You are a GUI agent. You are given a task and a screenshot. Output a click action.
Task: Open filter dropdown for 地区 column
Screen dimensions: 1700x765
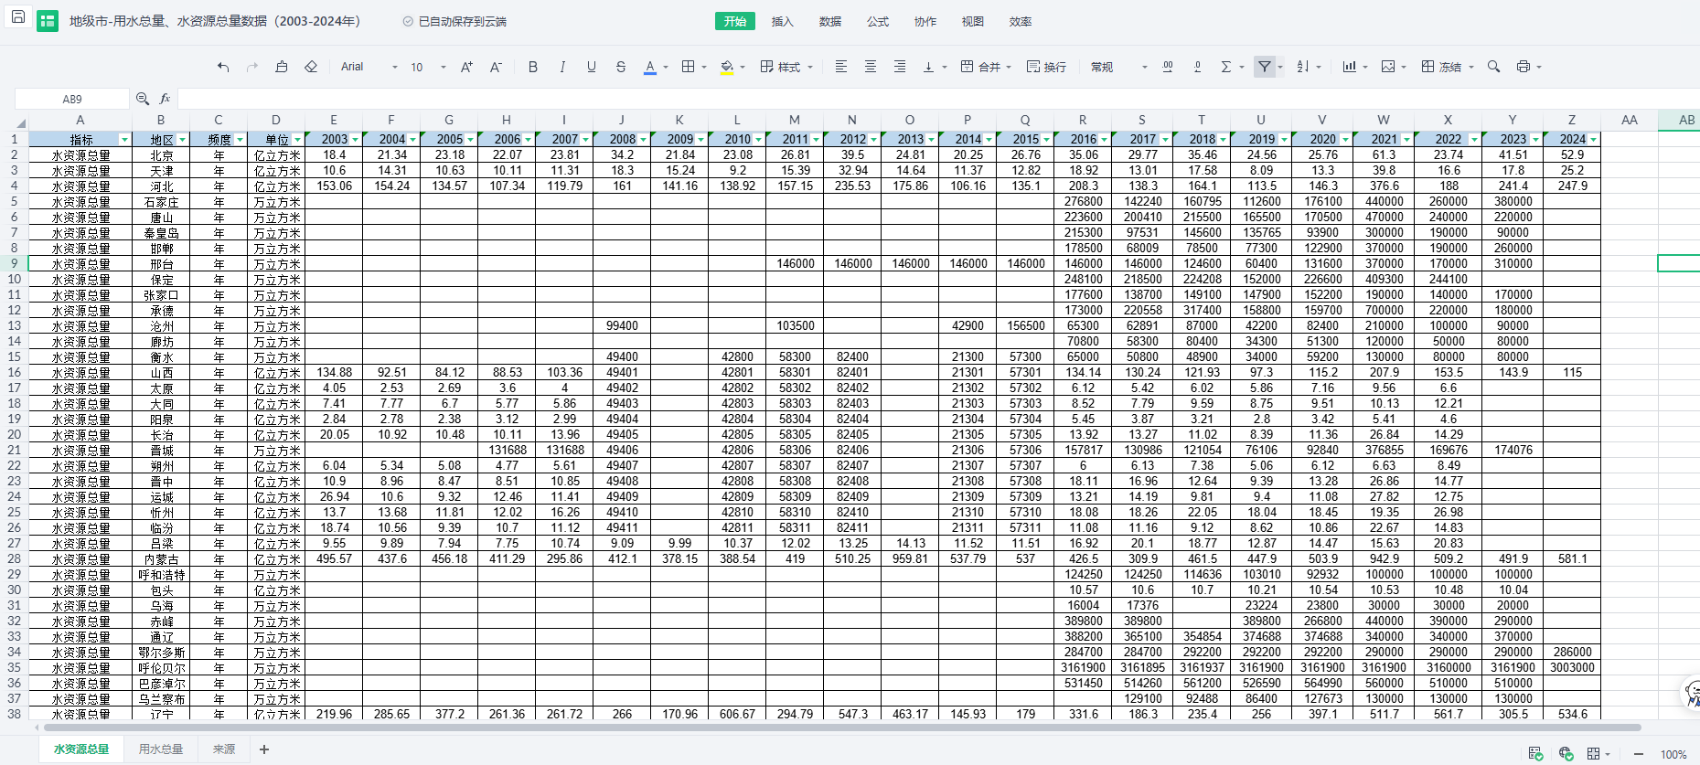click(x=182, y=140)
